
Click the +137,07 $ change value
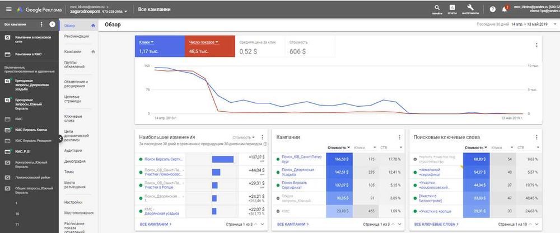click(x=257, y=157)
